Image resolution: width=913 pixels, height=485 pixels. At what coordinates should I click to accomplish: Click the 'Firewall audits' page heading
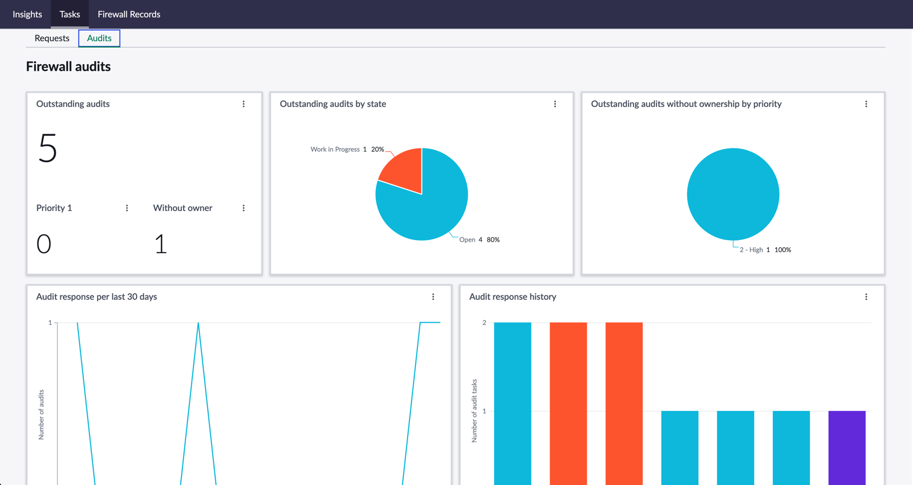coord(69,66)
